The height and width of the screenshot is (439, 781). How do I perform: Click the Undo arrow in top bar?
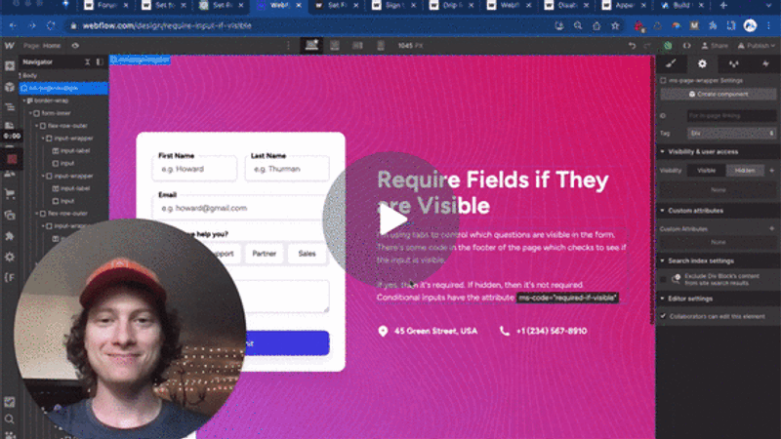(x=632, y=45)
